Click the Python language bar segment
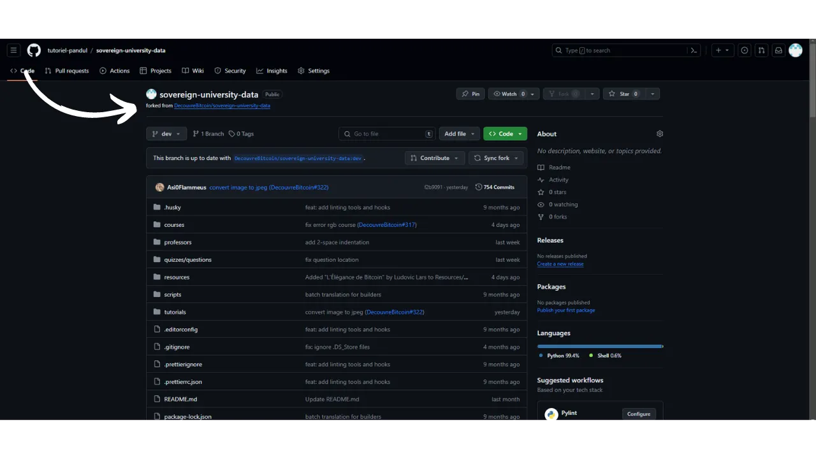 coord(599,346)
